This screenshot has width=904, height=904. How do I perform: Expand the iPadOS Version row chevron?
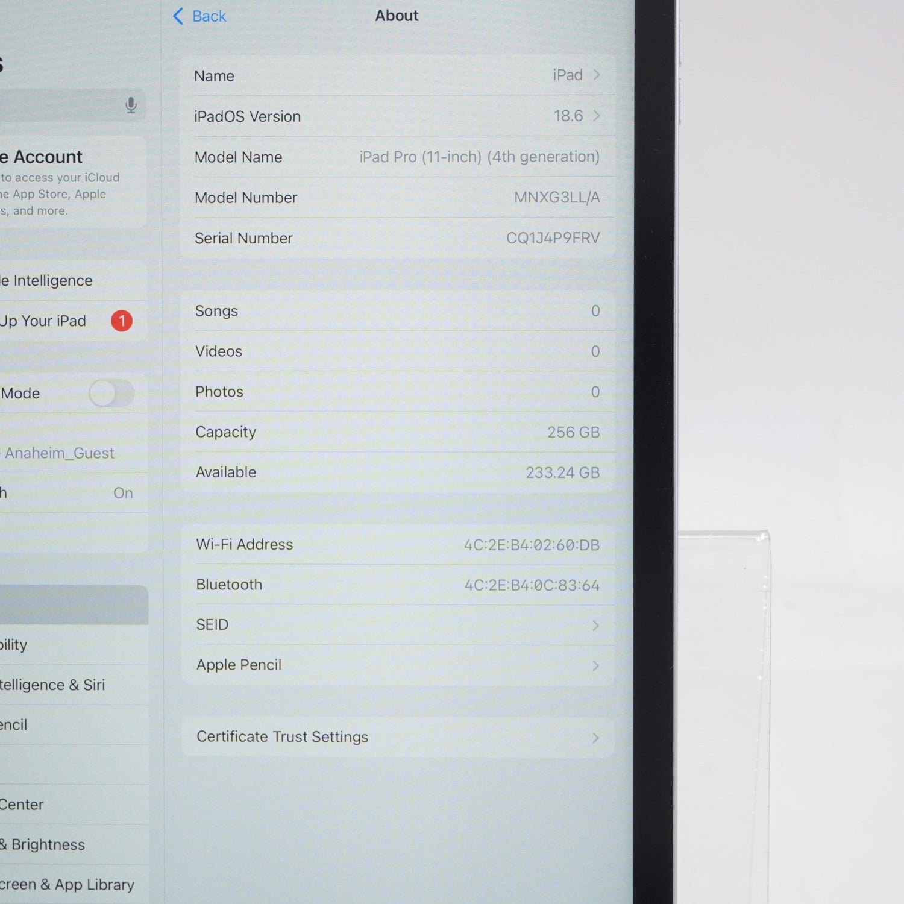(x=597, y=115)
